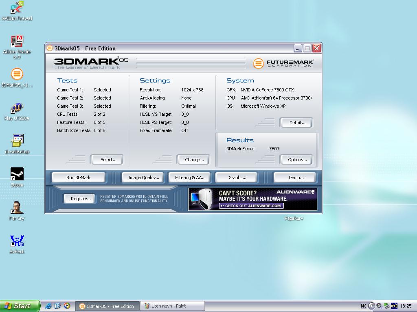This screenshot has width=417, height=312.
Task: Click the taskbar clock showing 18:25
Action: click(x=406, y=306)
